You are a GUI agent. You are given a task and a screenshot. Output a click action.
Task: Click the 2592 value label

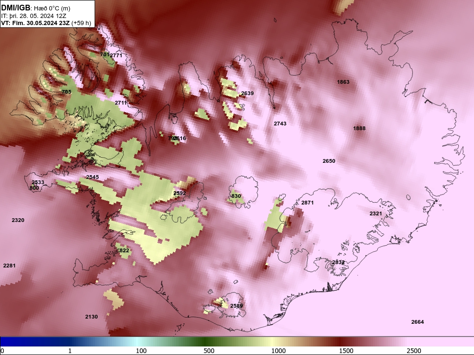180,193
